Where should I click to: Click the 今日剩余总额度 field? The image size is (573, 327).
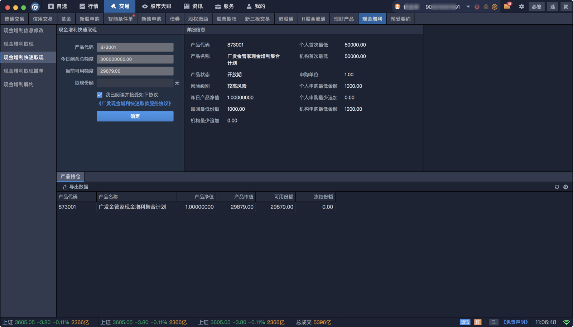point(135,59)
